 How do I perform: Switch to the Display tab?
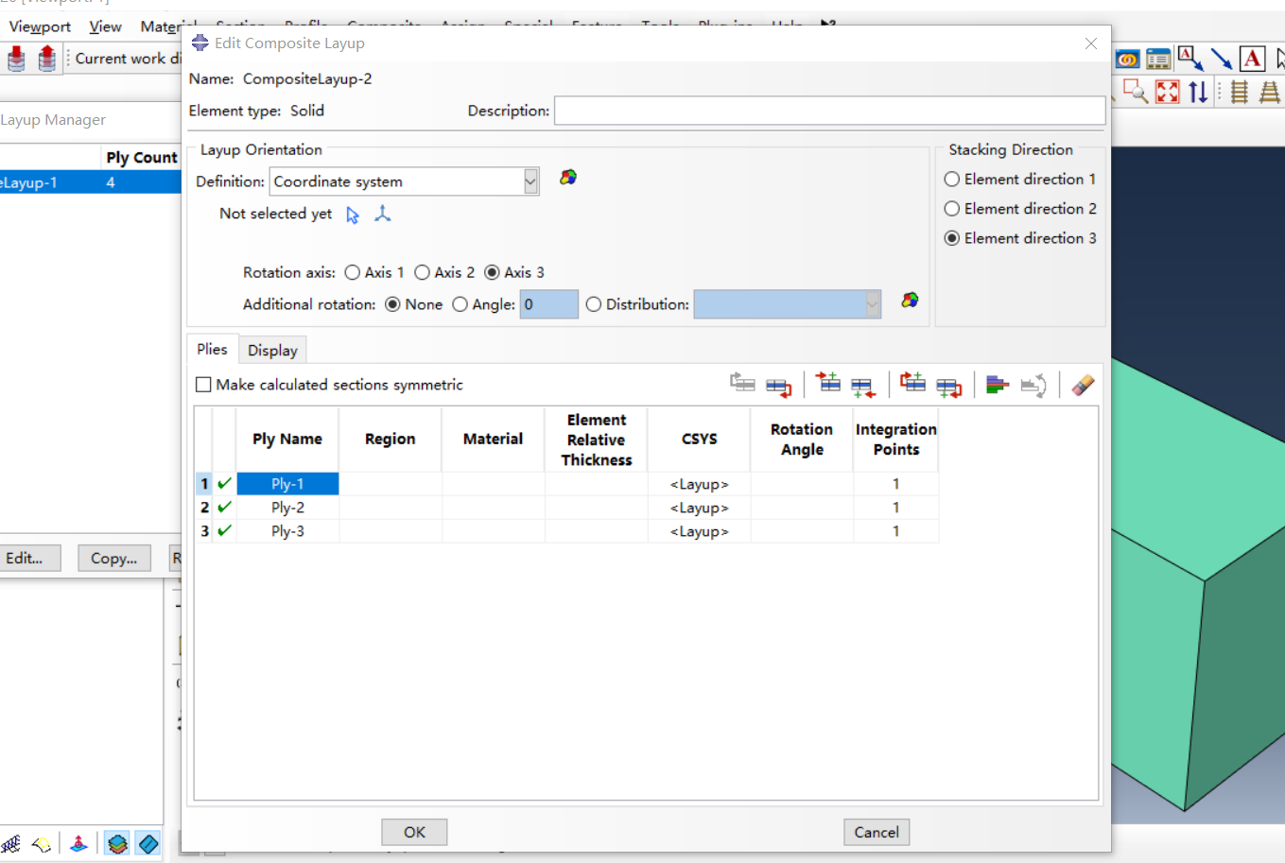coord(272,351)
